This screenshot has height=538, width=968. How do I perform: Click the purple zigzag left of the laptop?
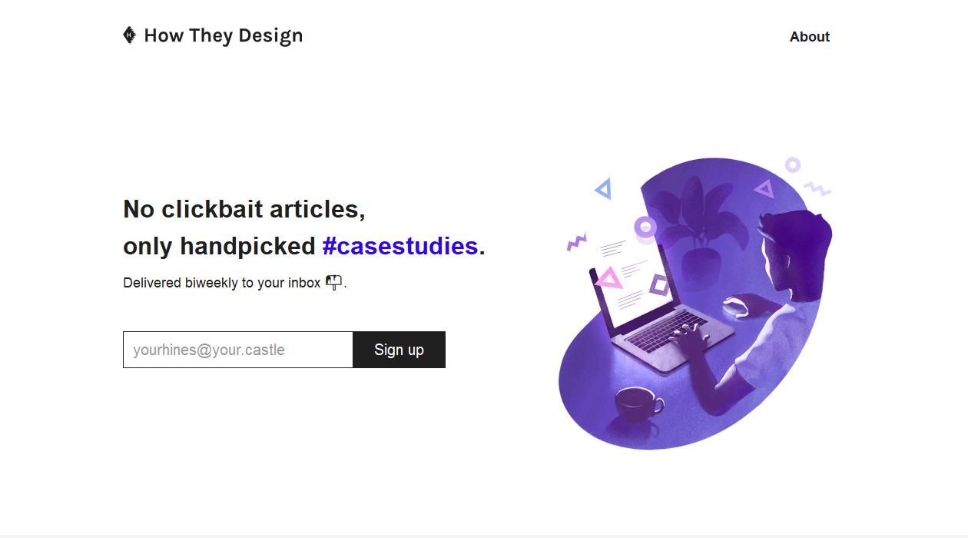[x=576, y=242]
